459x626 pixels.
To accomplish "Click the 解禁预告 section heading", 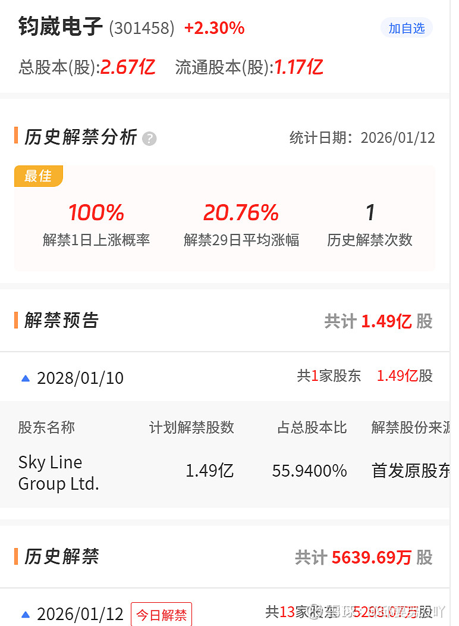I will coord(61,320).
